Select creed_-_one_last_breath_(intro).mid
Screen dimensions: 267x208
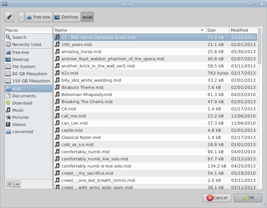pos(155,180)
